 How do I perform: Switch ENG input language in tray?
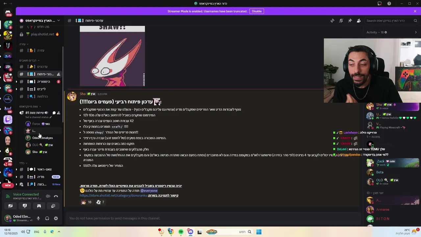click(x=37, y=232)
